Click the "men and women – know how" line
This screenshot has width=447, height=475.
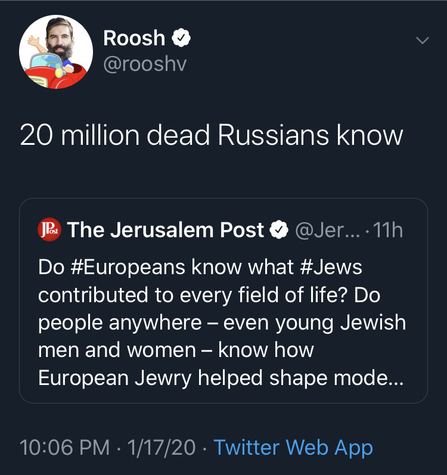(x=175, y=351)
